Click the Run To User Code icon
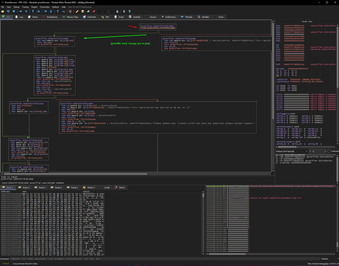This screenshot has width=339, height=266. [x=63, y=11]
